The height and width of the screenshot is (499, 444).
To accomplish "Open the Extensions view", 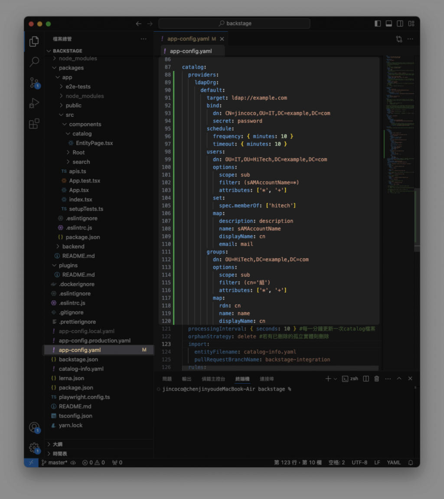I will tap(34, 124).
